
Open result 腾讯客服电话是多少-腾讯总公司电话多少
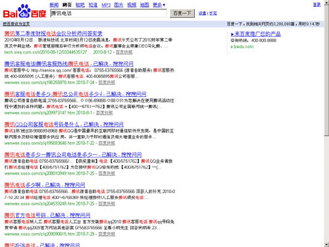coord(75,94)
